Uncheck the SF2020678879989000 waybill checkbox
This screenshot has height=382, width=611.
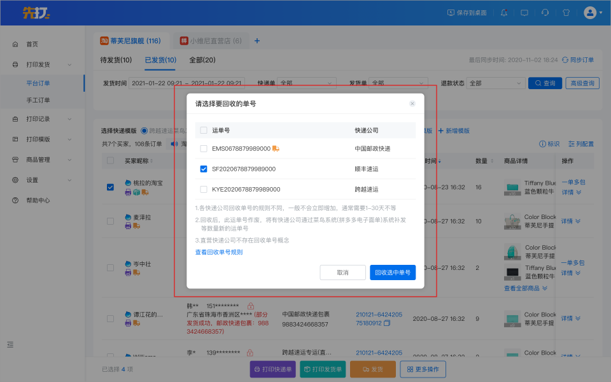point(204,169)
